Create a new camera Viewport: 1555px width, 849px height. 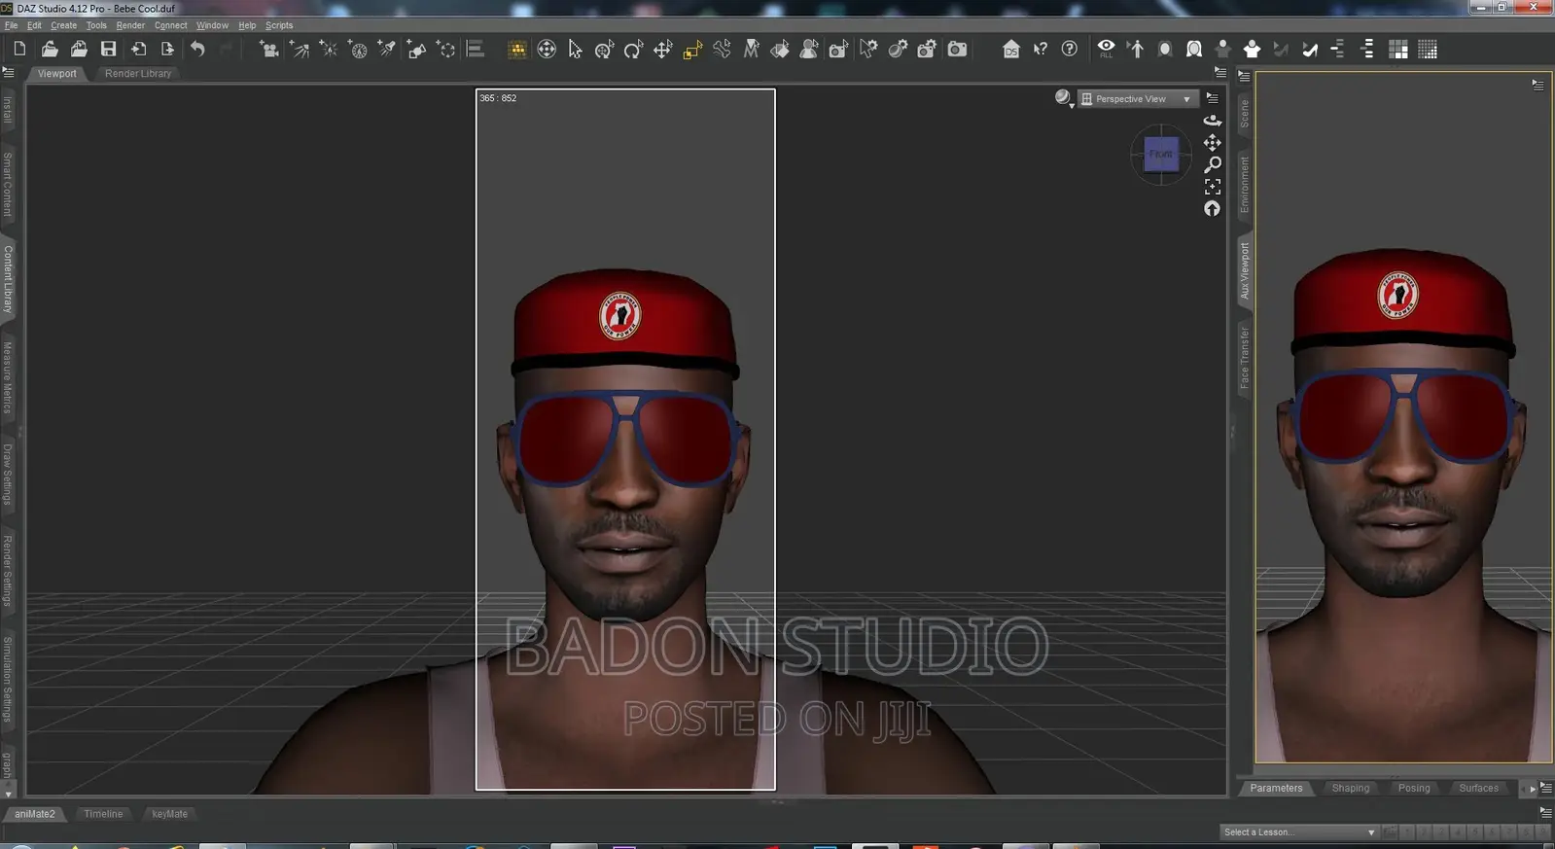(x=269, y=49)
